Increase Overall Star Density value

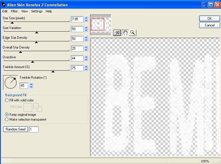[86, 47]
